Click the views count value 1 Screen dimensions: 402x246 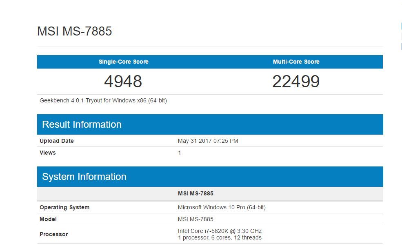(180, 153)
